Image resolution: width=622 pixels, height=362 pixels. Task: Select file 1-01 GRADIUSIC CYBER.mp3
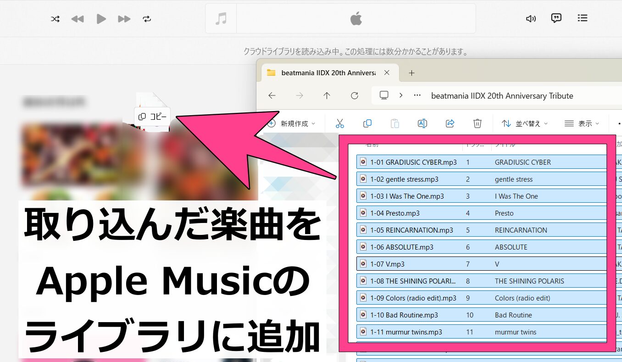click(413, 162)
